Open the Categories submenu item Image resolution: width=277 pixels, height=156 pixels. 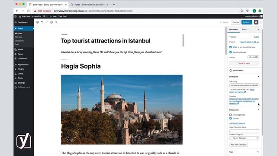point(19,41)
